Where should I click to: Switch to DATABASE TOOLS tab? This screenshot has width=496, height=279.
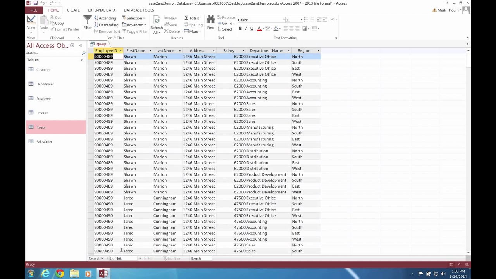pyautogui.click(x=139, y=10)
